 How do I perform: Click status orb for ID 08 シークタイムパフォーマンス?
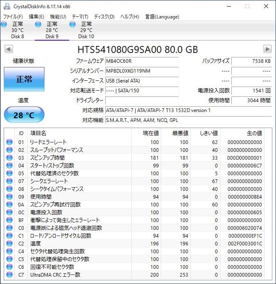click(x=9, y=189)
